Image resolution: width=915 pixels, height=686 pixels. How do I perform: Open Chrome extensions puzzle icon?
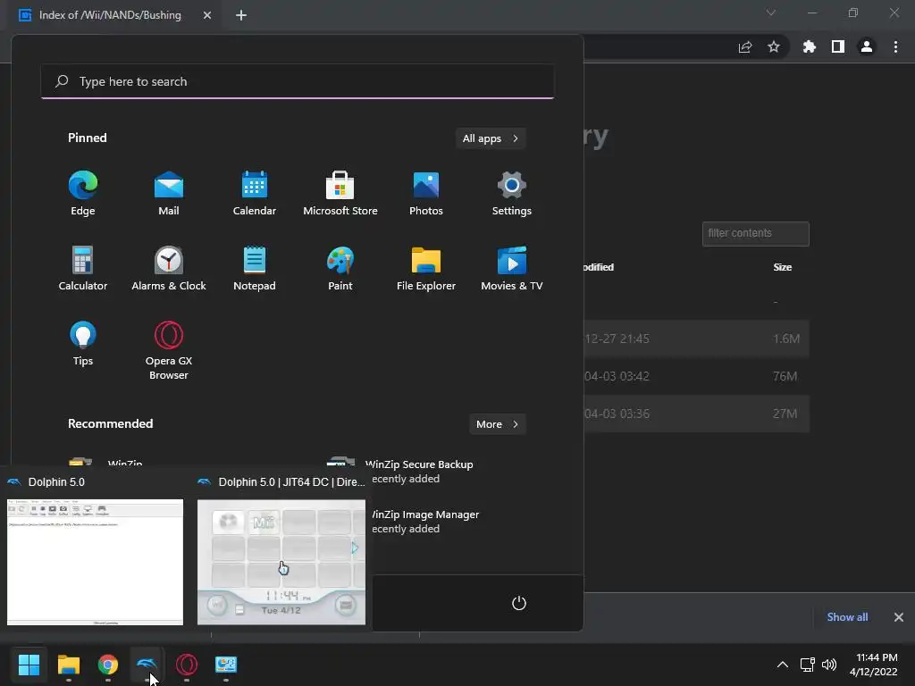click(809, 46)
